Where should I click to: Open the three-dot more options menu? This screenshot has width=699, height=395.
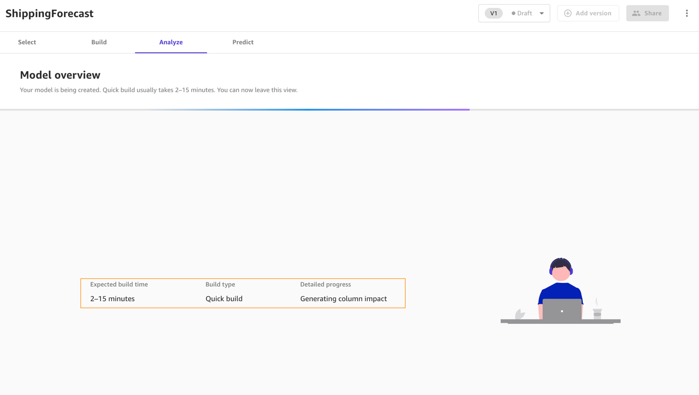(x=686, y=14)
